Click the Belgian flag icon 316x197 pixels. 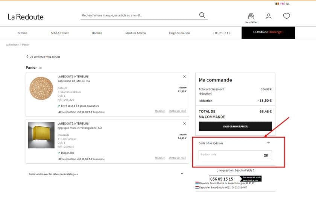277,4
